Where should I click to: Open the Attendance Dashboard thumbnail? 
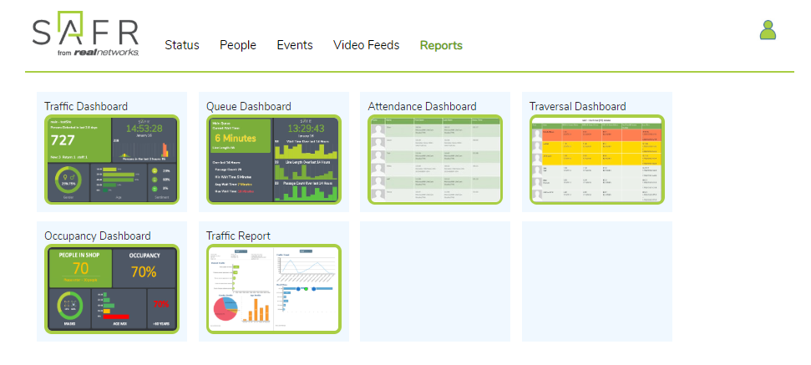[x=435, y=160]
